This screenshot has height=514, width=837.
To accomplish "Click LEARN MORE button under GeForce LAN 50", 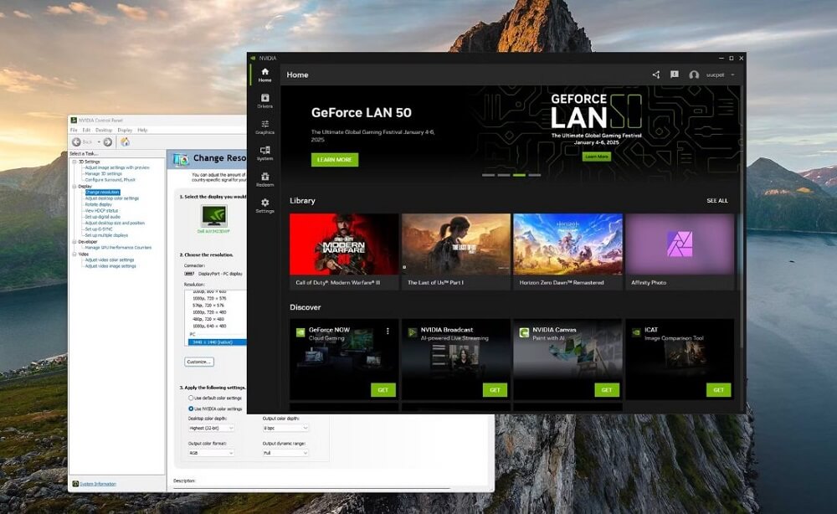I will pyautogui.click(x=335, y=160).
